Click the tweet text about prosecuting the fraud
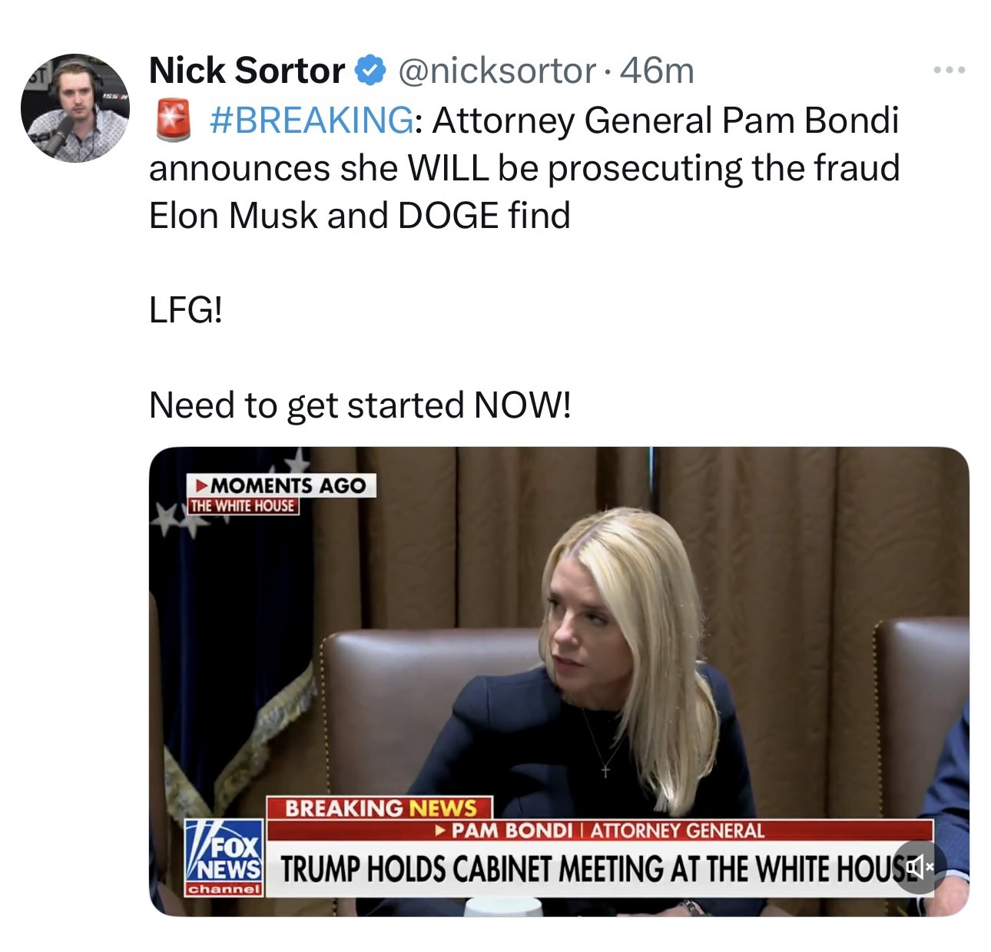This screenshot has height=952, width=991. coord(524,168)
